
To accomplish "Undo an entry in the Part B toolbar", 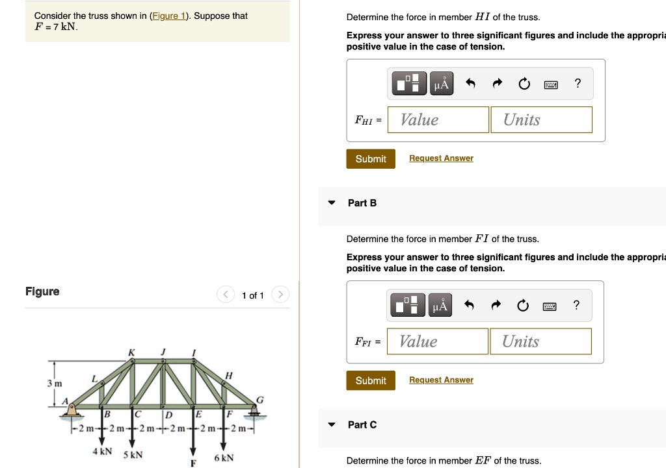I will pos(470,305).
